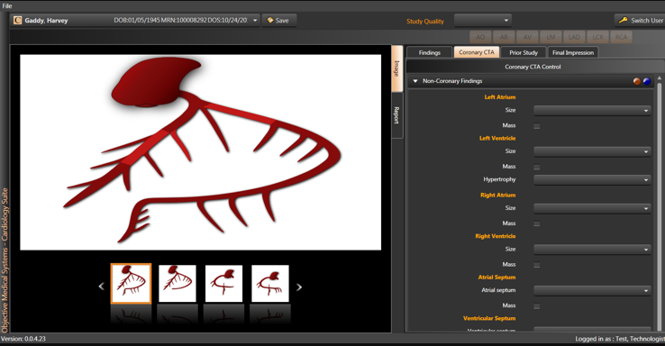Image resolution: width=665 pixels, height=346 pixels.
Task: Open the Final Impression tab
Action: pos(573,52)
